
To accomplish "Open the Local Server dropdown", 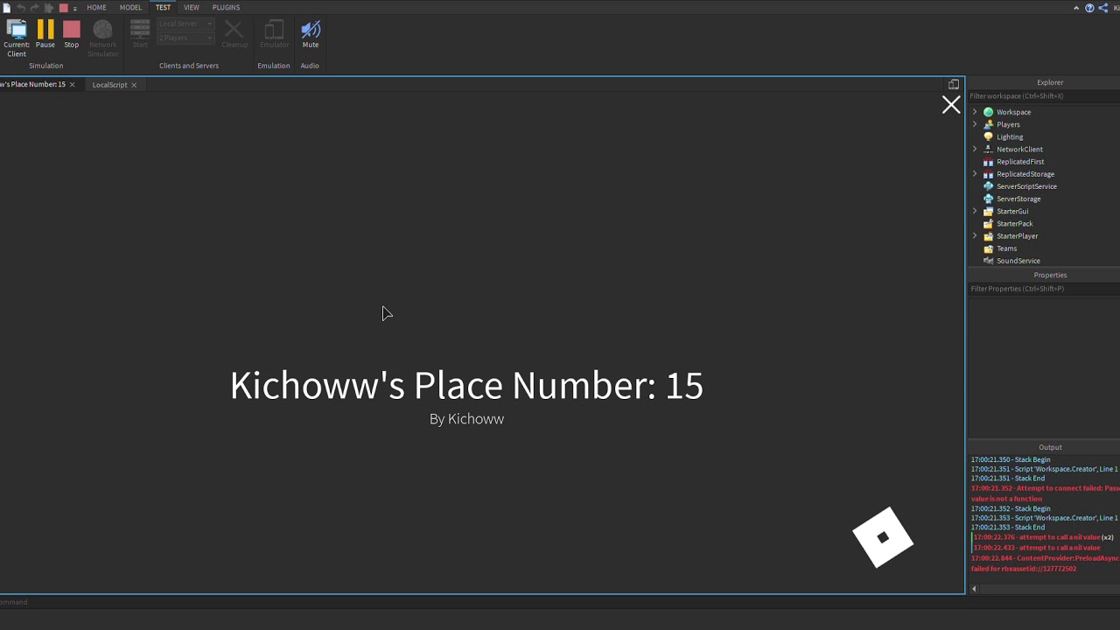I will [185, 24].
